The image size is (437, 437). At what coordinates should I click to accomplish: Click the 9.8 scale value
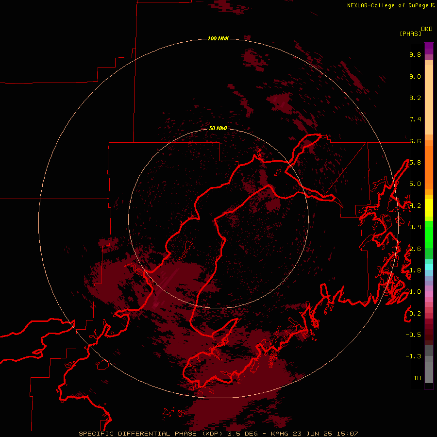(x=415, y=55)
